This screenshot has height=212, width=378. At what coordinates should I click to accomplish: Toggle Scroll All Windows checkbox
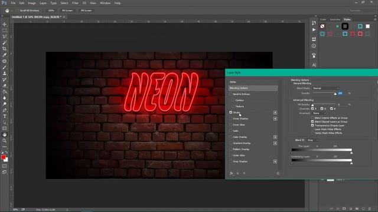[17, 11]
